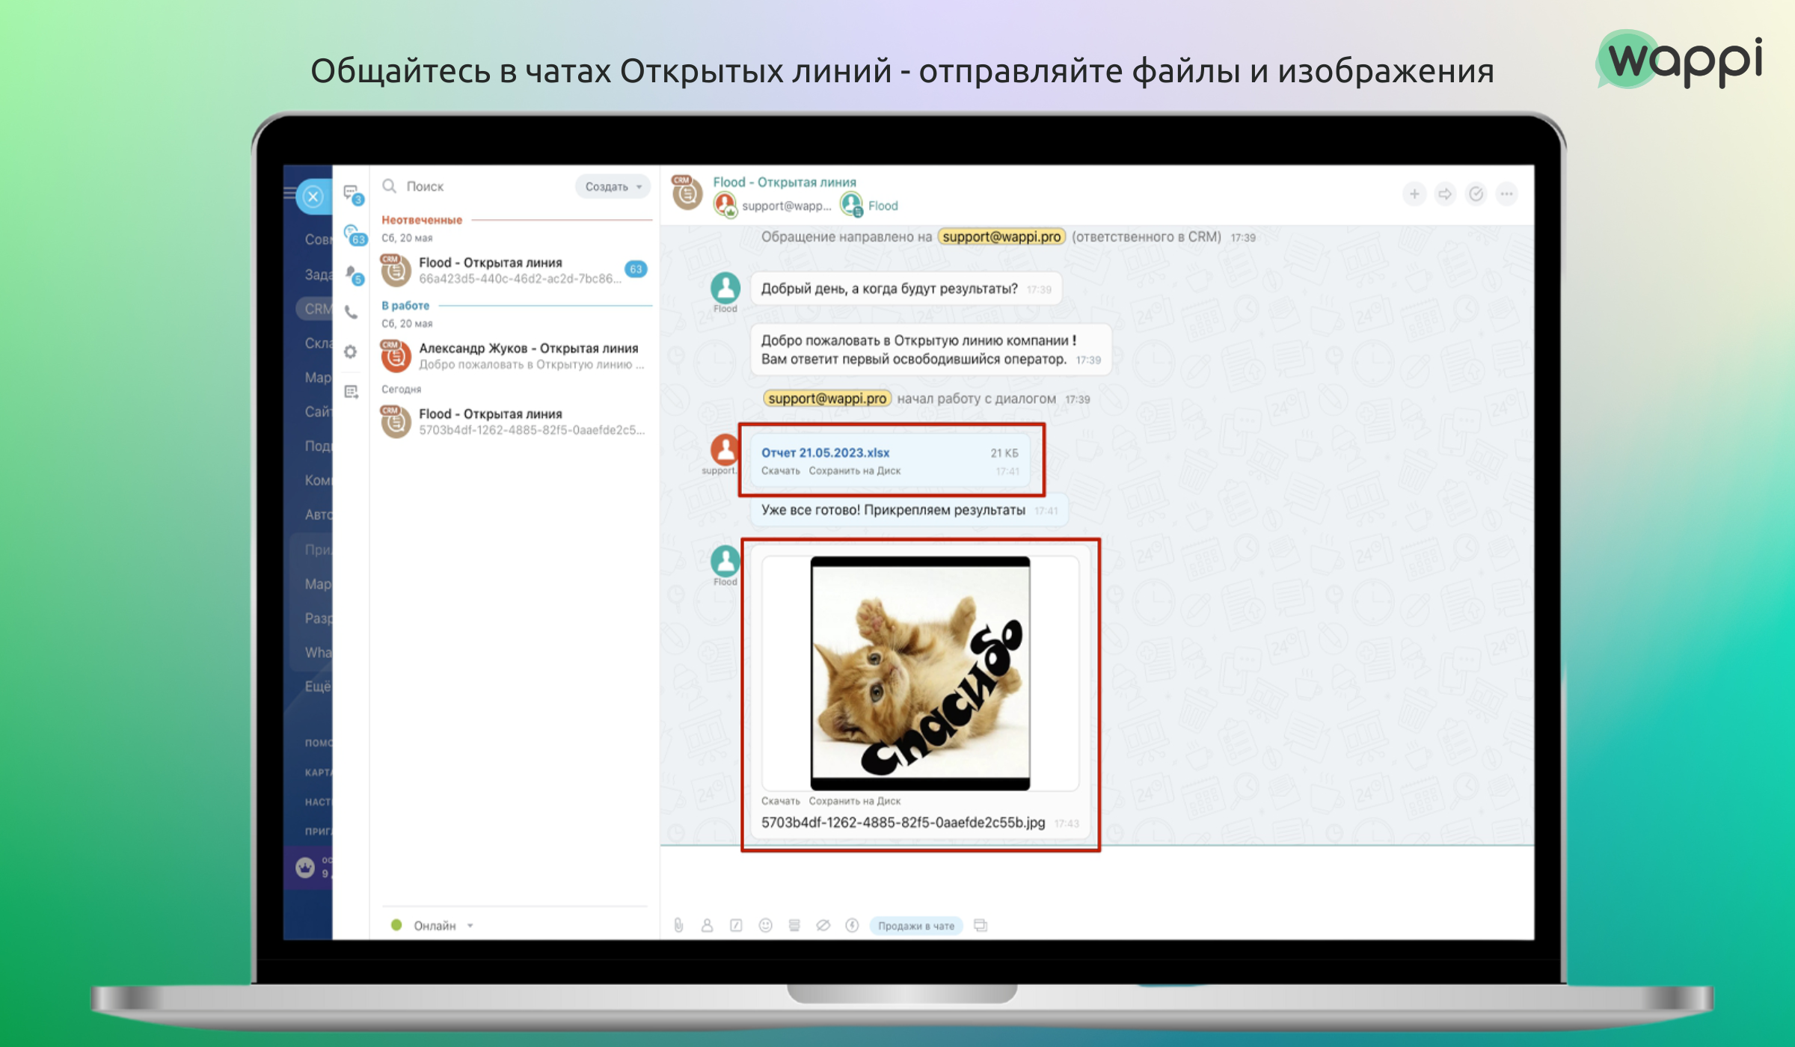Open quick answers lightning icon
This screenshot has height=1047, width=1795.
(852, 925)
